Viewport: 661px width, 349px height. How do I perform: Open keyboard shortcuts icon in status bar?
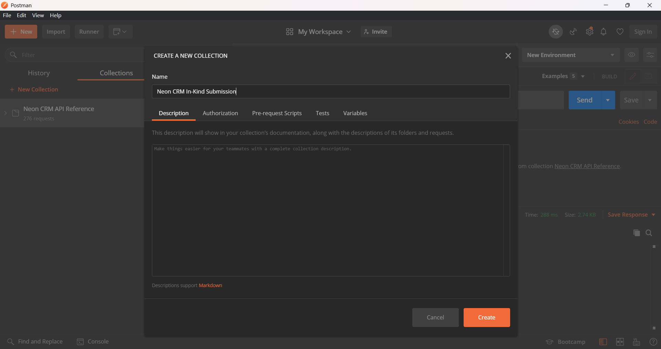tap(637, 342)
